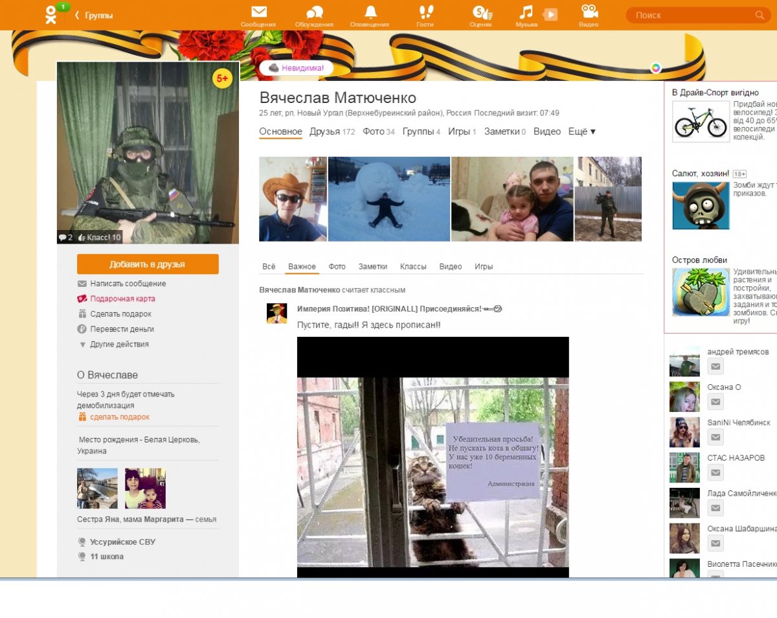Open Сообщения envelope icon in top bar
Viewport: 777px width, 618px height.
click(259, 12)
